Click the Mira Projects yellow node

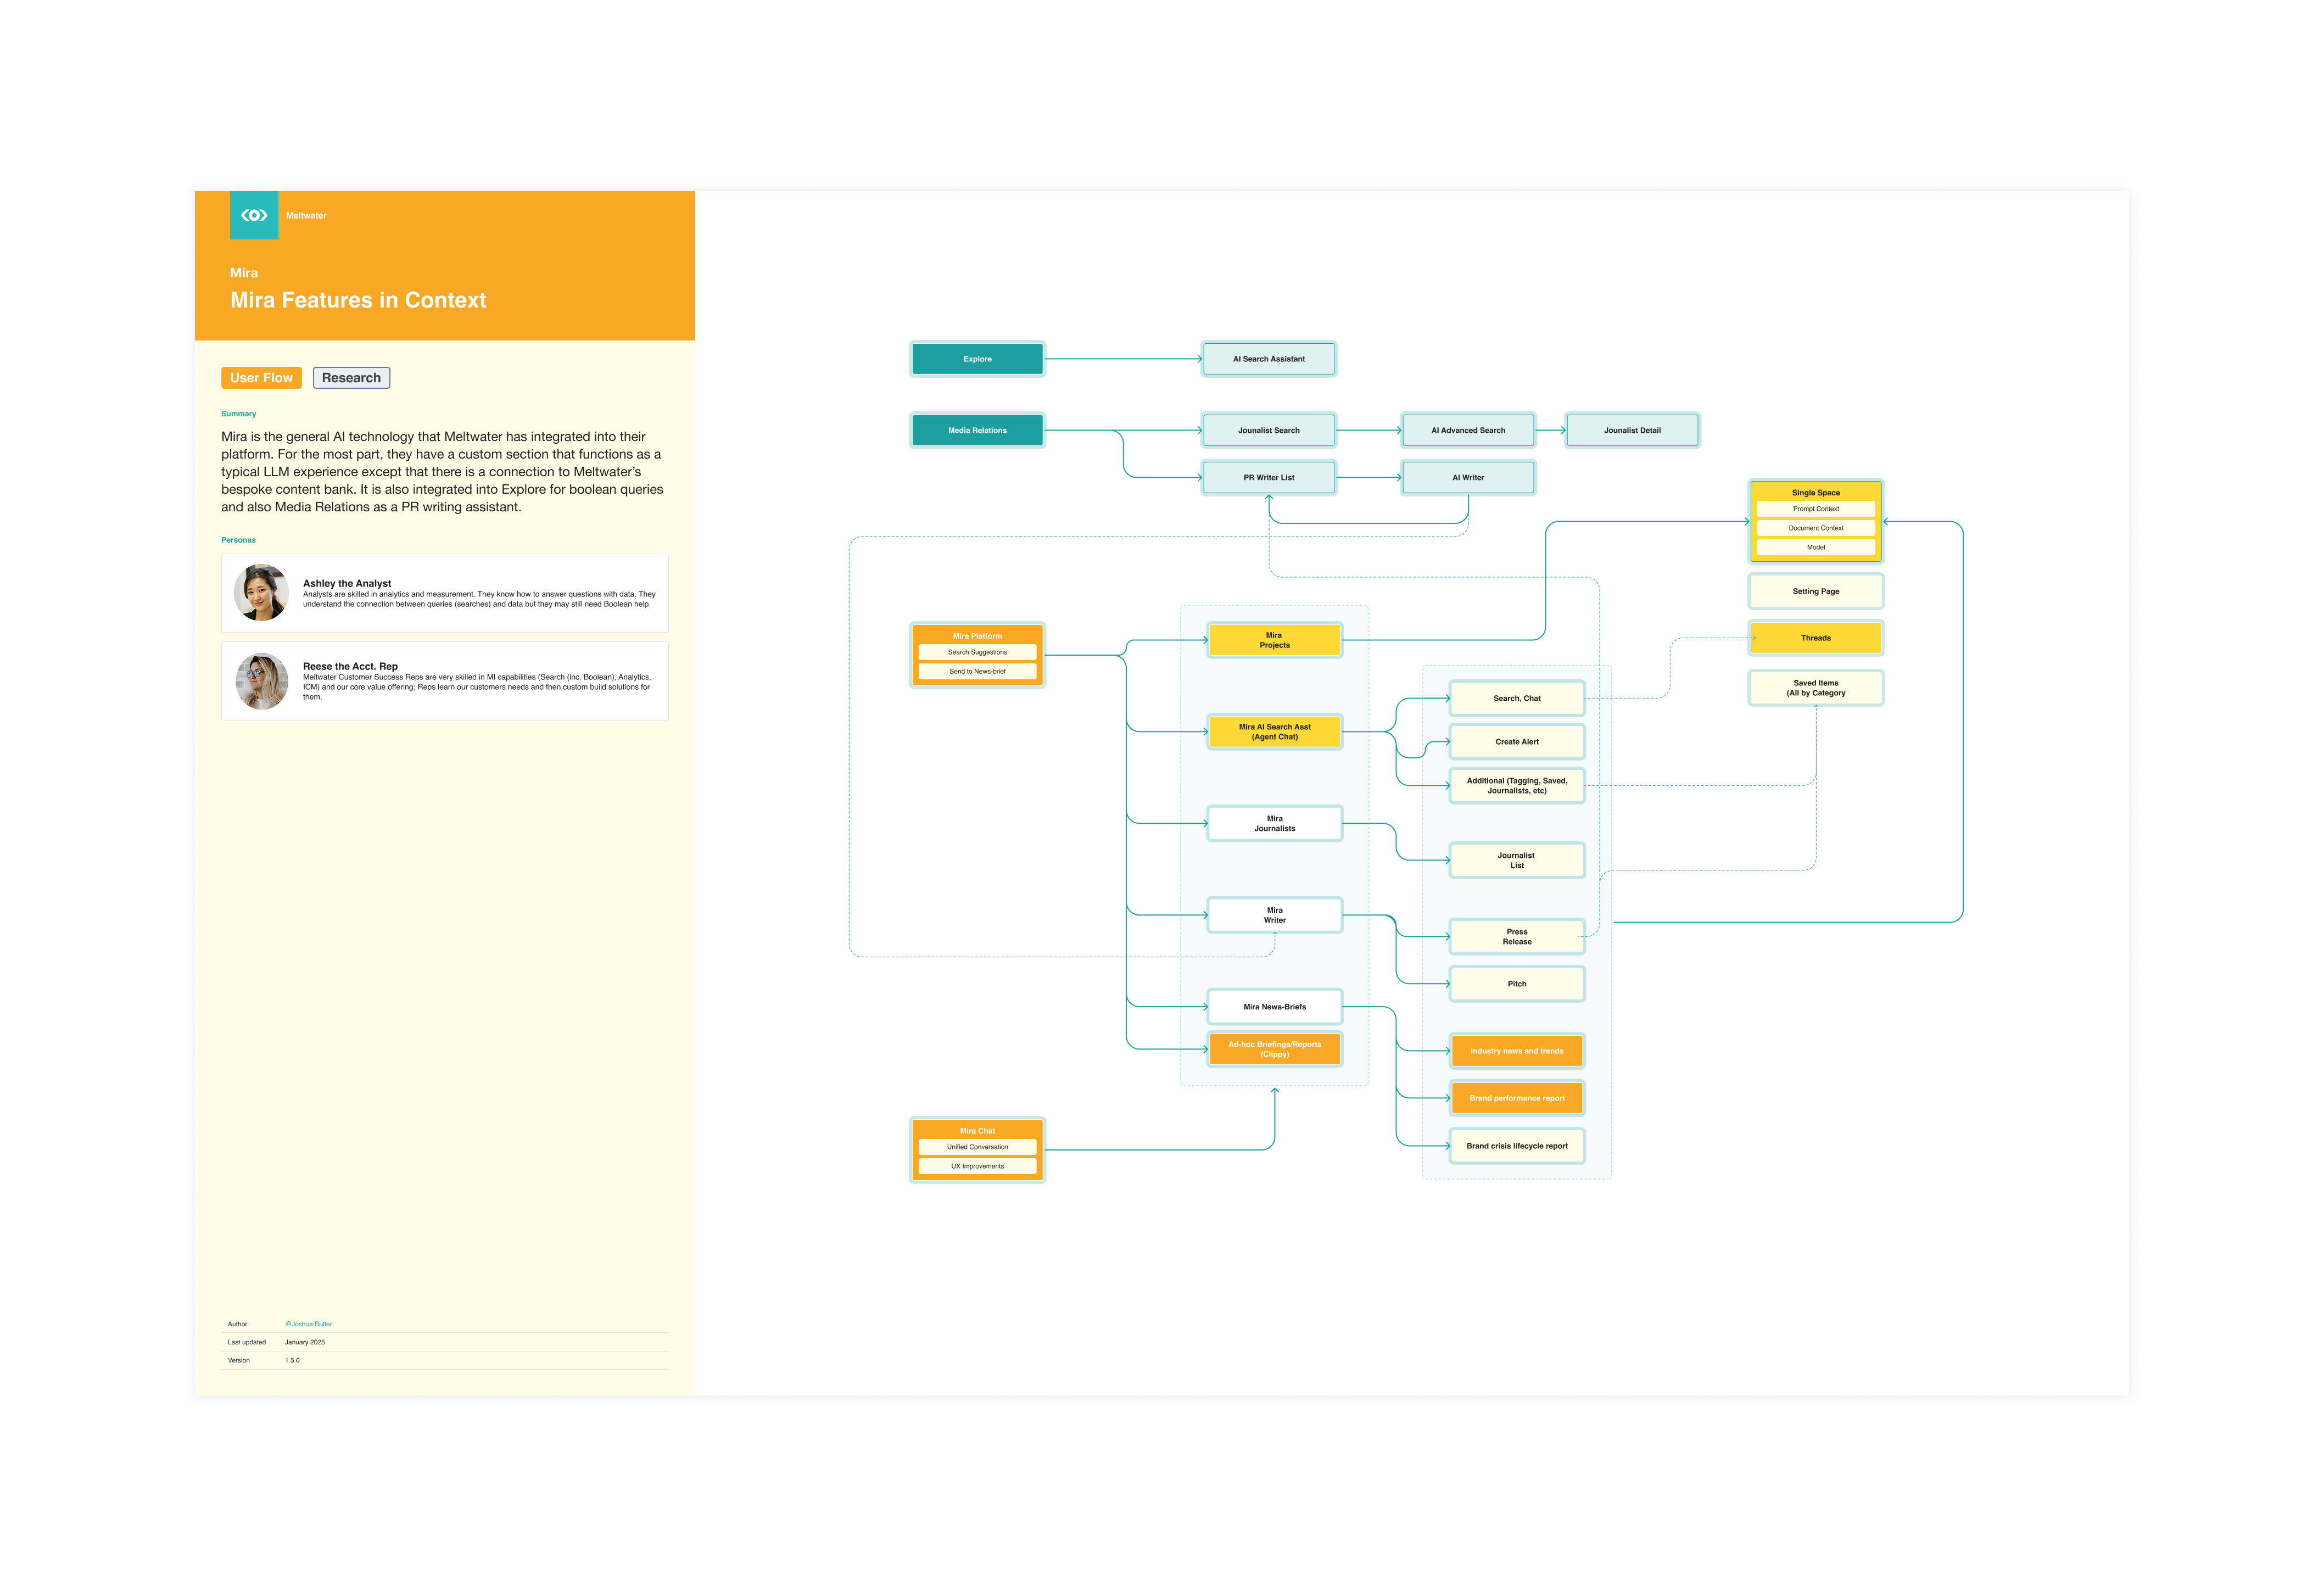click(1274, 640)
